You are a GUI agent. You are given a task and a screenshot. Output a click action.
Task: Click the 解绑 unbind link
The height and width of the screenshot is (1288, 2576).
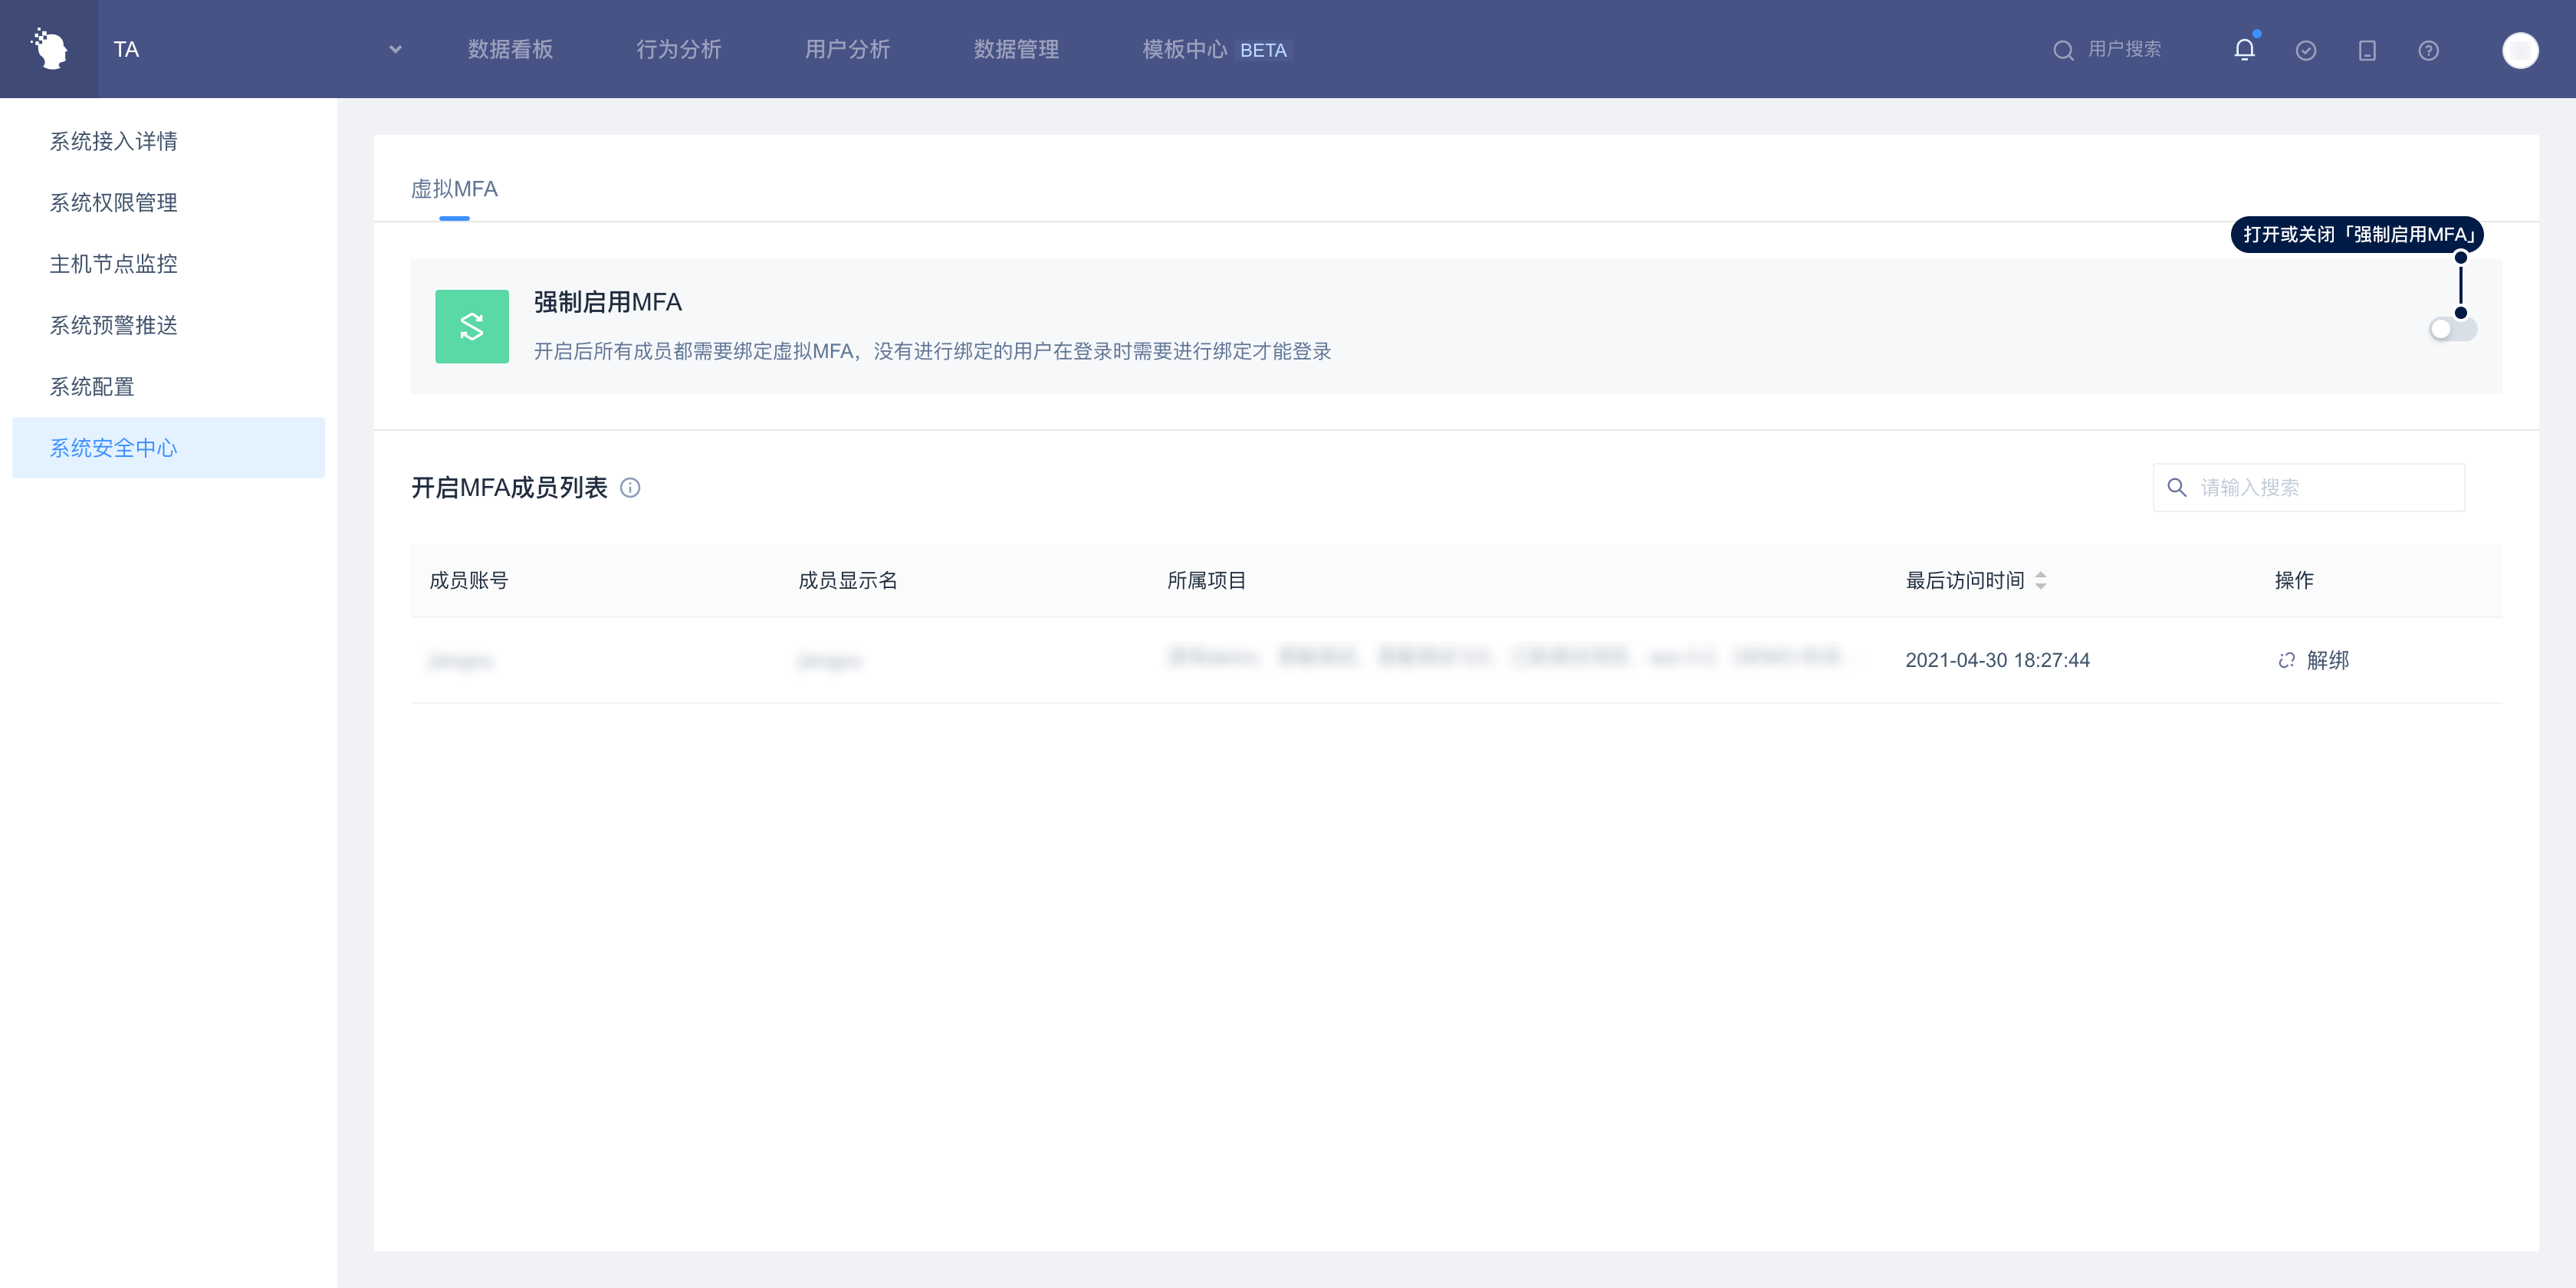pyautogui.click(x=2314, y=660)
